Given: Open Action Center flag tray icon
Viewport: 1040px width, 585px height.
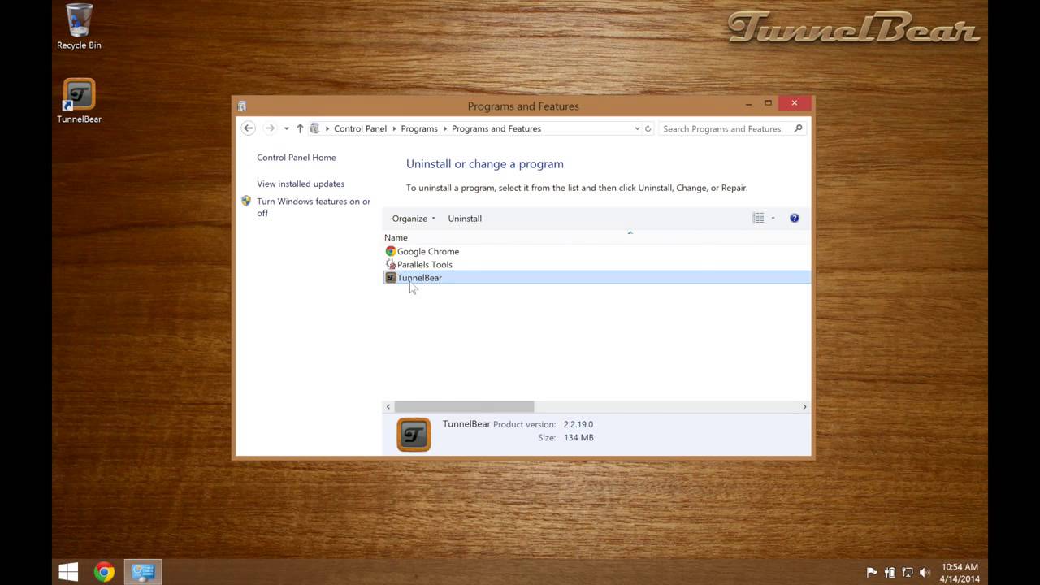Looking at the screenshot, I should [872, 572].
